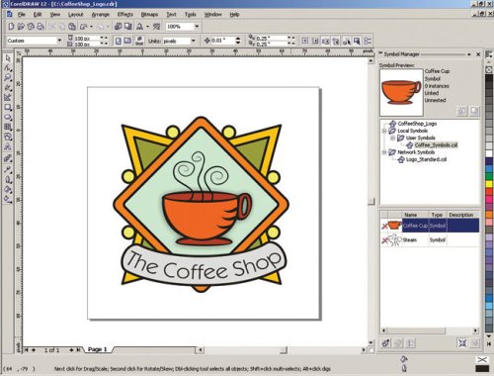Click the Paste icon in toolbar
Image resolution: width=494 pixels, height=376 pixels.
pyautogui.click(x=72, y=27)
